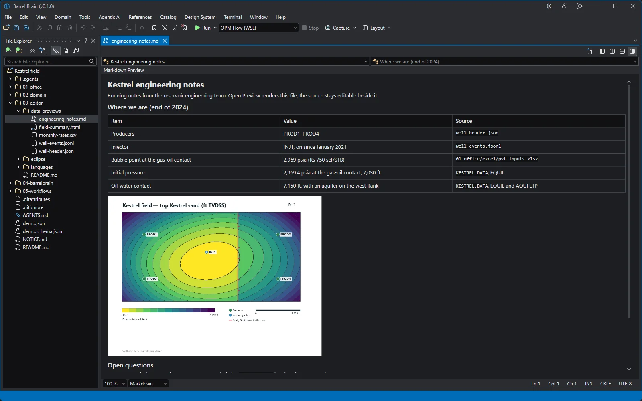Open the Markdown language selector in status bar

(x=148, y=384)
